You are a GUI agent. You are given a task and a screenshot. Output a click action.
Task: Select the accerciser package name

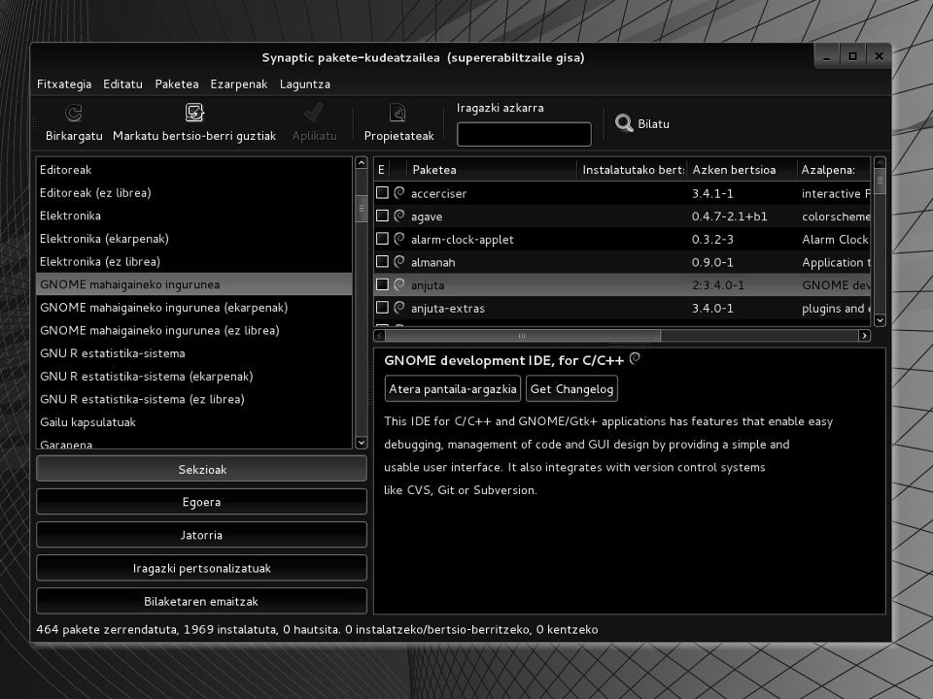438,193
